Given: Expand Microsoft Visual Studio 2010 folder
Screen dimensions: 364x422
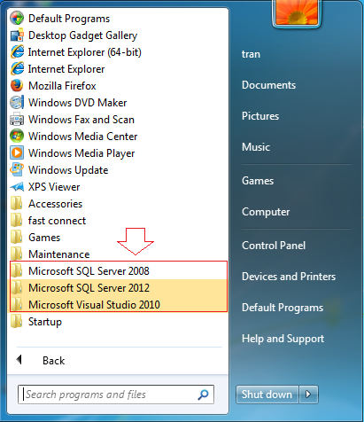Looking at the screenshot, I should [x=119, y=305].
